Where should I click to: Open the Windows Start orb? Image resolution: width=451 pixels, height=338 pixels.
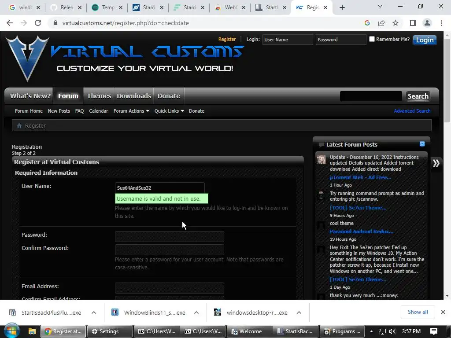click(11, 331)
